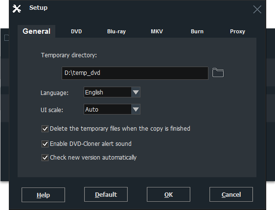This screenshot has height=210, width=275.
Task: Click the UI scale label text
Action: tap(52, 110)
